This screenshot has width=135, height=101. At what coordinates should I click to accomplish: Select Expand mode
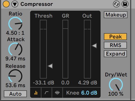coord(115,54)
